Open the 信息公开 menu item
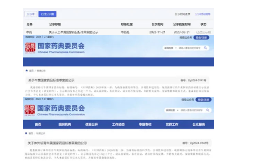Image resolution: width=256 pixels, height=165 pixels. point(92,125)
